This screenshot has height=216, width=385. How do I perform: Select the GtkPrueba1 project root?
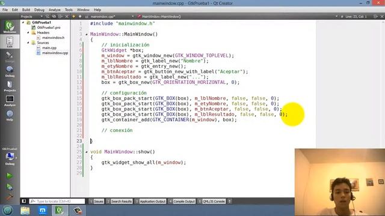pyautogui.click(x=42, y=22)
